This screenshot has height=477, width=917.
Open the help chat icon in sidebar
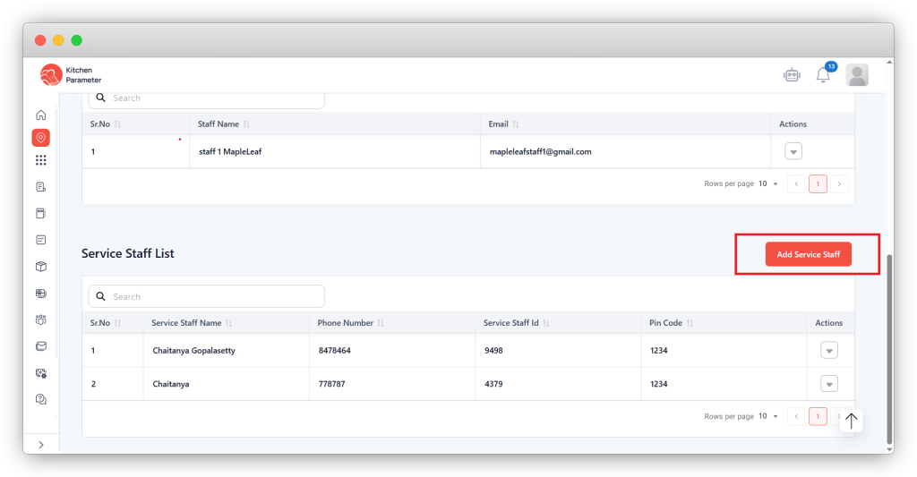40,399
